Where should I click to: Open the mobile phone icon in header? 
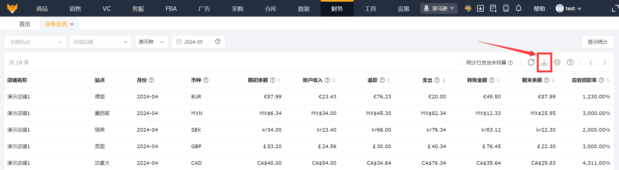pos(506,9)
